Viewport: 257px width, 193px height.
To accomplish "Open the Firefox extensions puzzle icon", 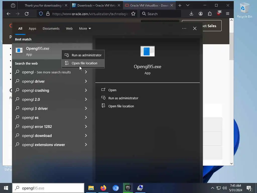I will [x=210, y=14].
